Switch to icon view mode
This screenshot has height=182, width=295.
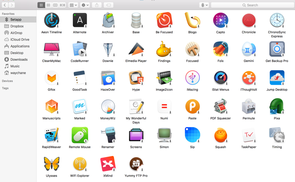(41, 5)
